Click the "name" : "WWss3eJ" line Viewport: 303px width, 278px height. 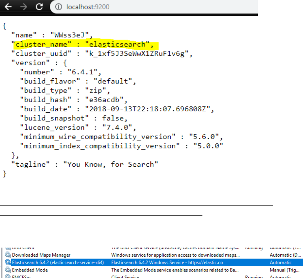pyautogui.click(x=52, y=35)
